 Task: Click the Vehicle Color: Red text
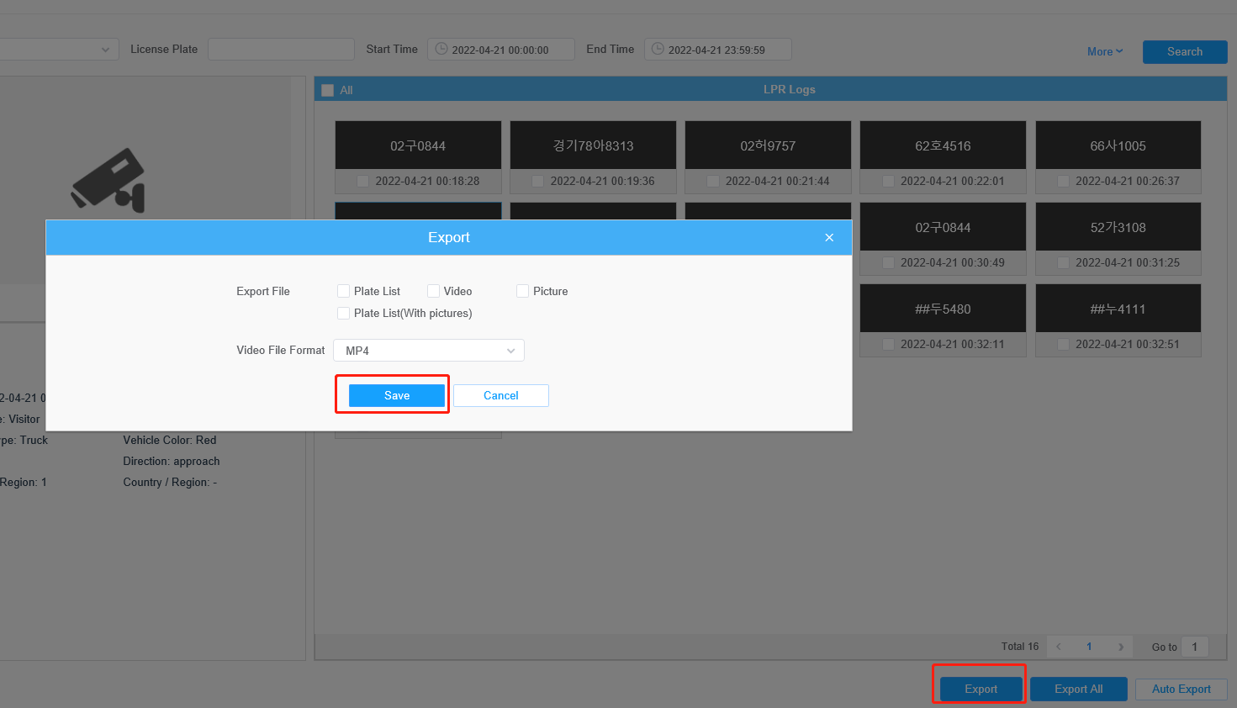point(170,440)
